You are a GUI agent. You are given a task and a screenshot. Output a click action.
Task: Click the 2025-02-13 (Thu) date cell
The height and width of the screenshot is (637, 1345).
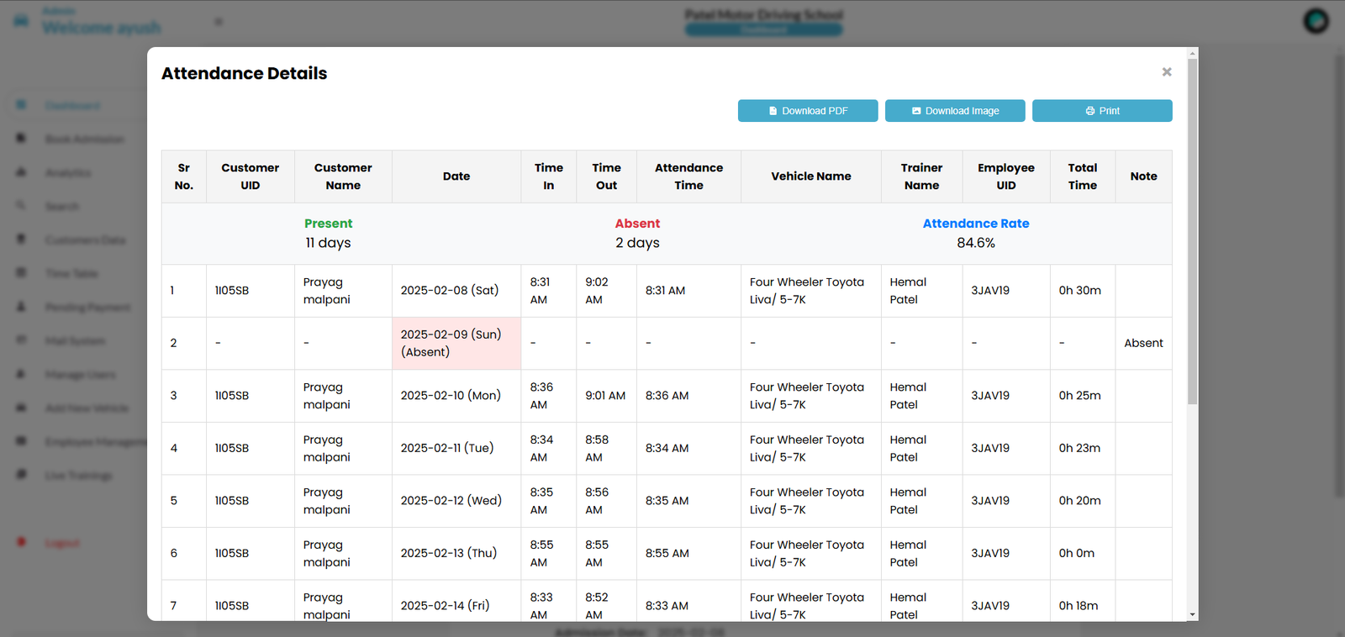coord(456,553)
